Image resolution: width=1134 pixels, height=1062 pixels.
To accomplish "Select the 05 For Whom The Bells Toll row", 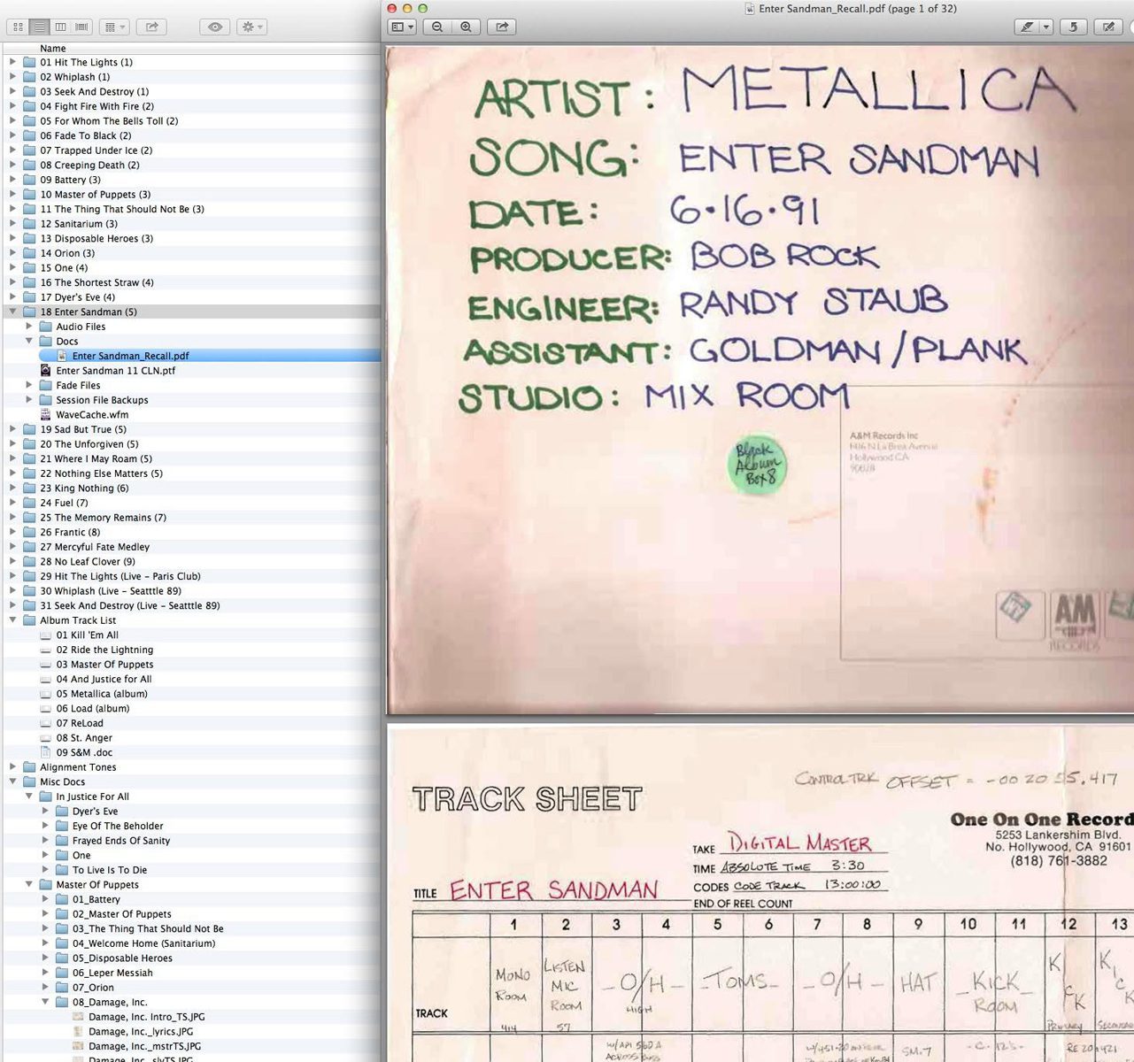I will tap(192, 121).
